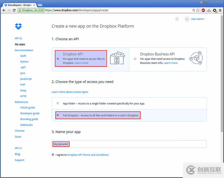The height and width of the screenshot is (178, 224).
Task: Click the Dropbox logo in the sidebar
Action: [x=18, y=26]
